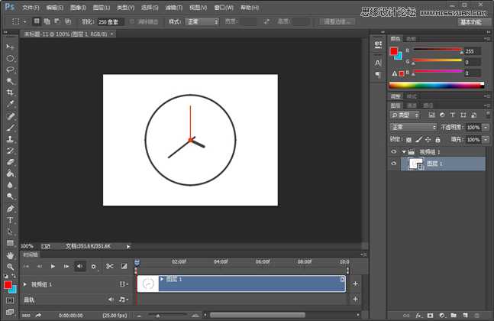
Task: Open the 样式 style dropdown in options bar
Action: point(202,21)
